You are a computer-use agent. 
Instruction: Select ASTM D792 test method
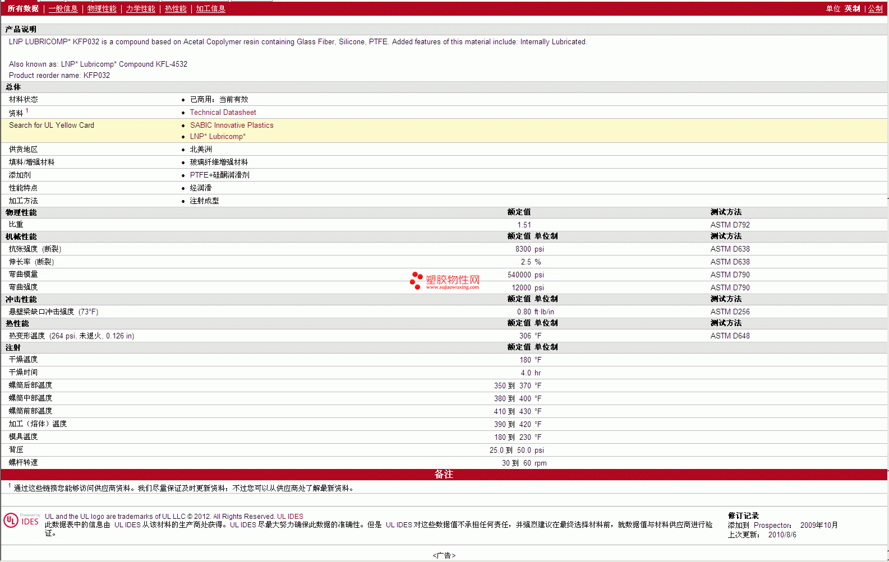tap(730, 225)
